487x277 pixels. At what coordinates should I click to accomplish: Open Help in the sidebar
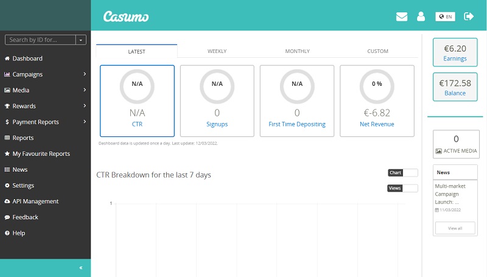[x=19, y=233]
